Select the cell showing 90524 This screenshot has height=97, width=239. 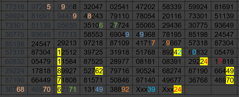pos(146,71)
